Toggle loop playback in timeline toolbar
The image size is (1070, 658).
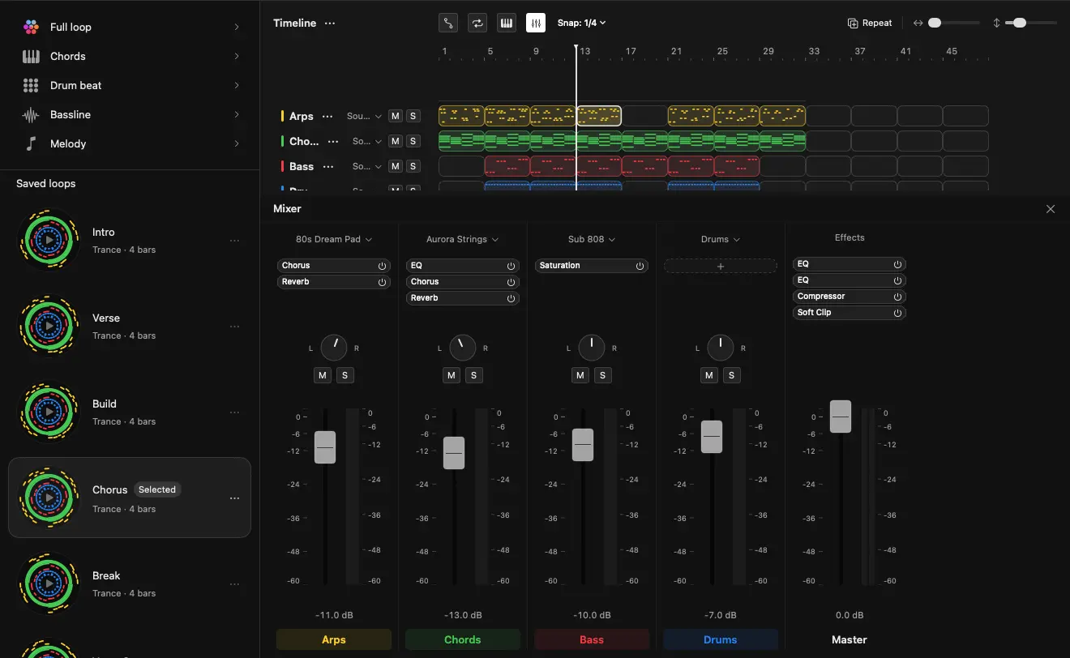pos(477,23)
